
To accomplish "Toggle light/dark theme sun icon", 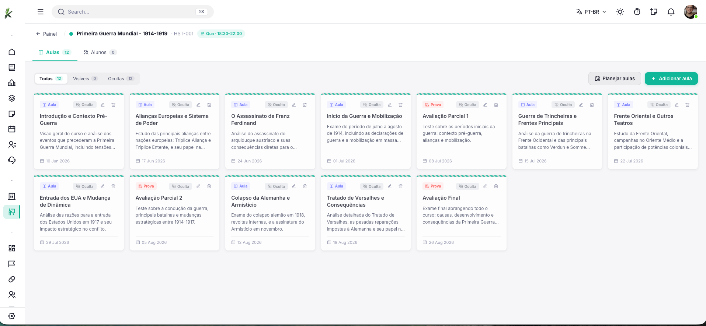I will tap(620, 12).
